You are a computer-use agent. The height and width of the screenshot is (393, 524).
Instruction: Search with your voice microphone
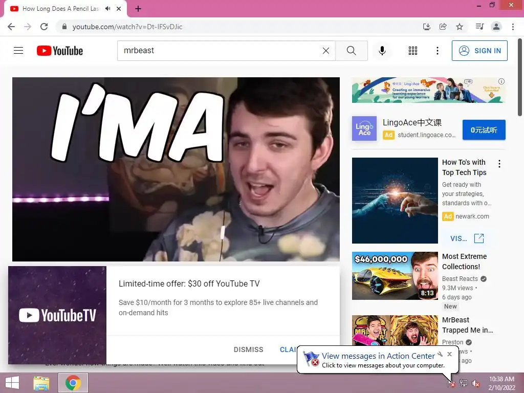382,51
